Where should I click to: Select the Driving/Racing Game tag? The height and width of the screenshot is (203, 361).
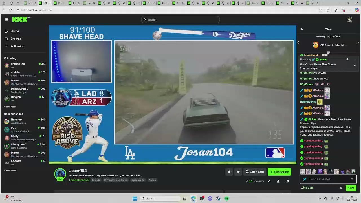(x=116, y=180)
